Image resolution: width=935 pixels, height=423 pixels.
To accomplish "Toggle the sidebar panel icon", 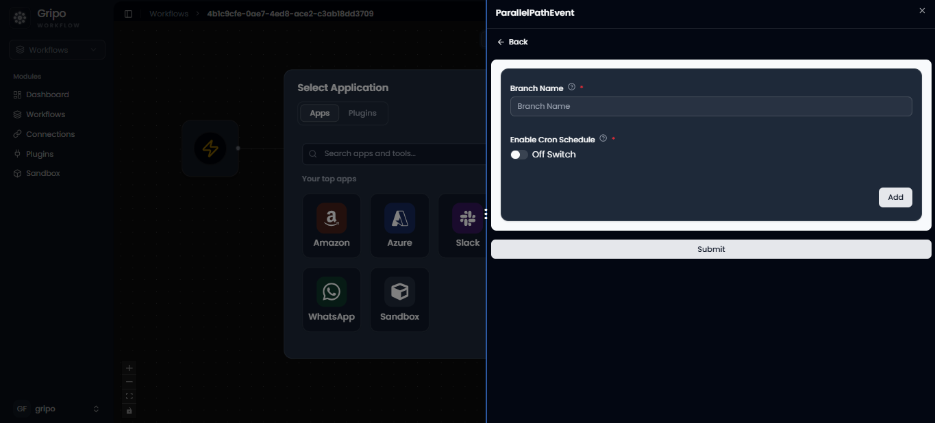I will pyautogui.click(x=128, y=14).
